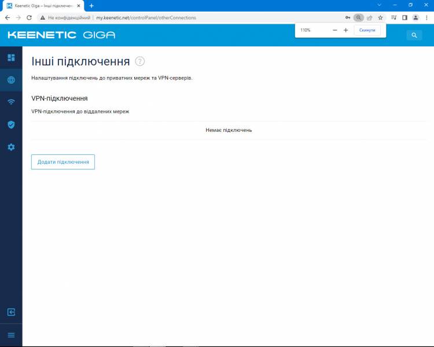Click the 110% zoom value

[x=306, y=30]
